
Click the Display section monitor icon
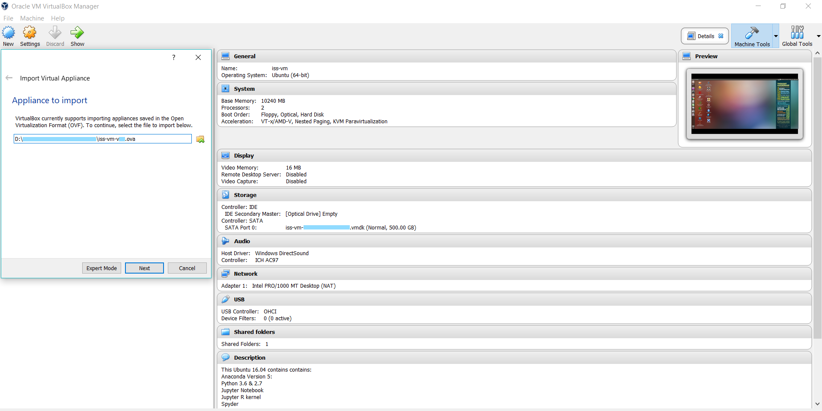click(x=226, y=155)
